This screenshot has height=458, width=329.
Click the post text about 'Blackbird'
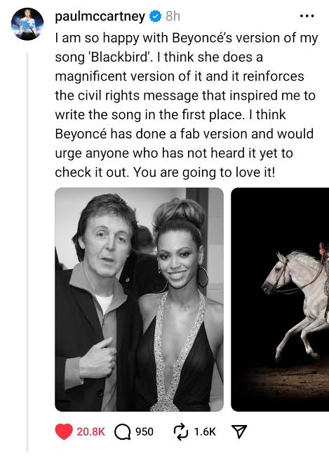(186, 105)
